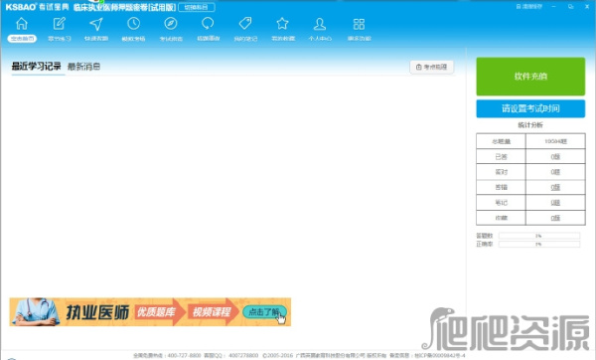Open the 收藏 0题 link
This screenshot has height=360, width=596.
[555, 218]
